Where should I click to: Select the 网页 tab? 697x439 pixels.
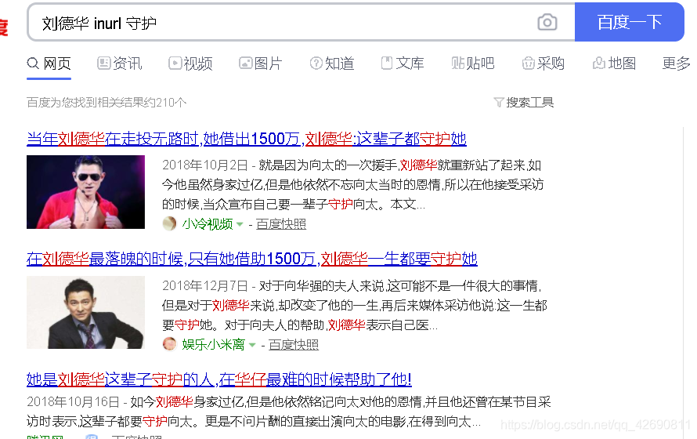point(49,63)
